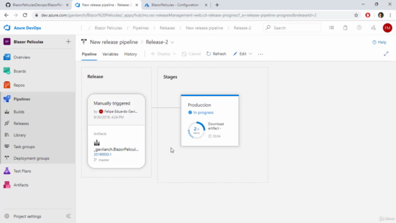Open the pipelines Library
Image resolution: width=396 pixels, height=223 pixels.
tap(20, 135)
